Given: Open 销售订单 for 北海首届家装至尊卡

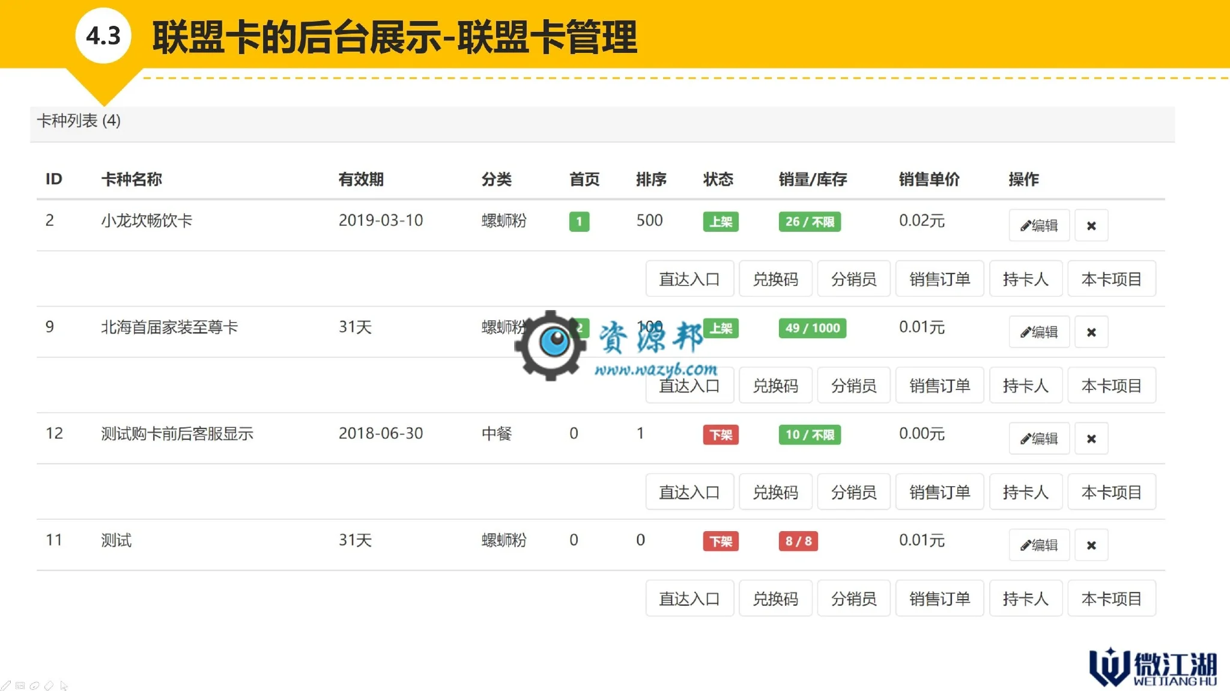Looking at the screenshot, I should click(939, 385).
